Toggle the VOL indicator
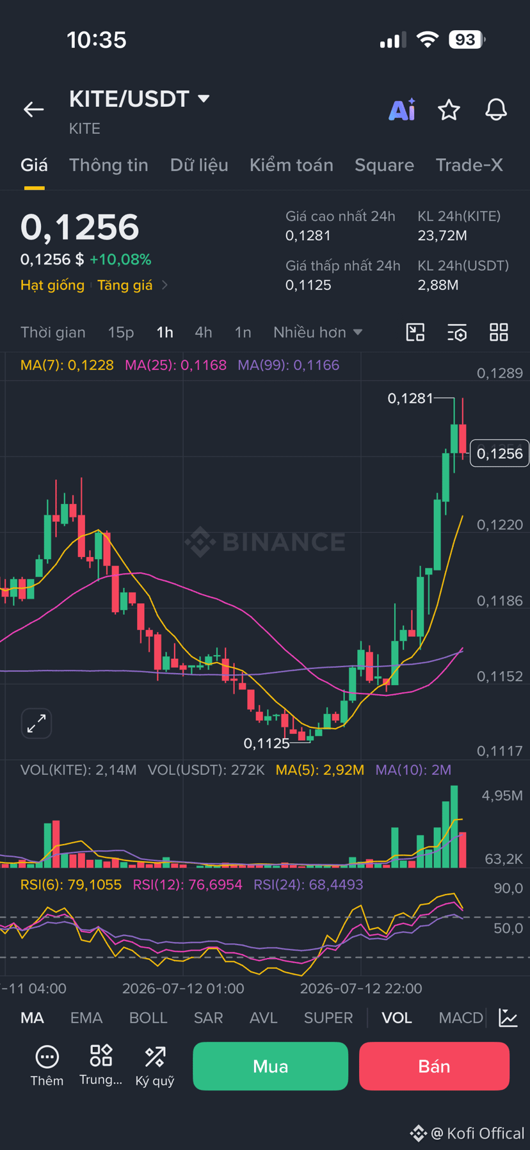 pyautogui.click(x=397, y=1017)
